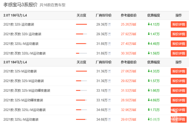Open price trend chart icon beside 29.61万
The width and height of the screenshot is (189, 124).
[134, 120]
